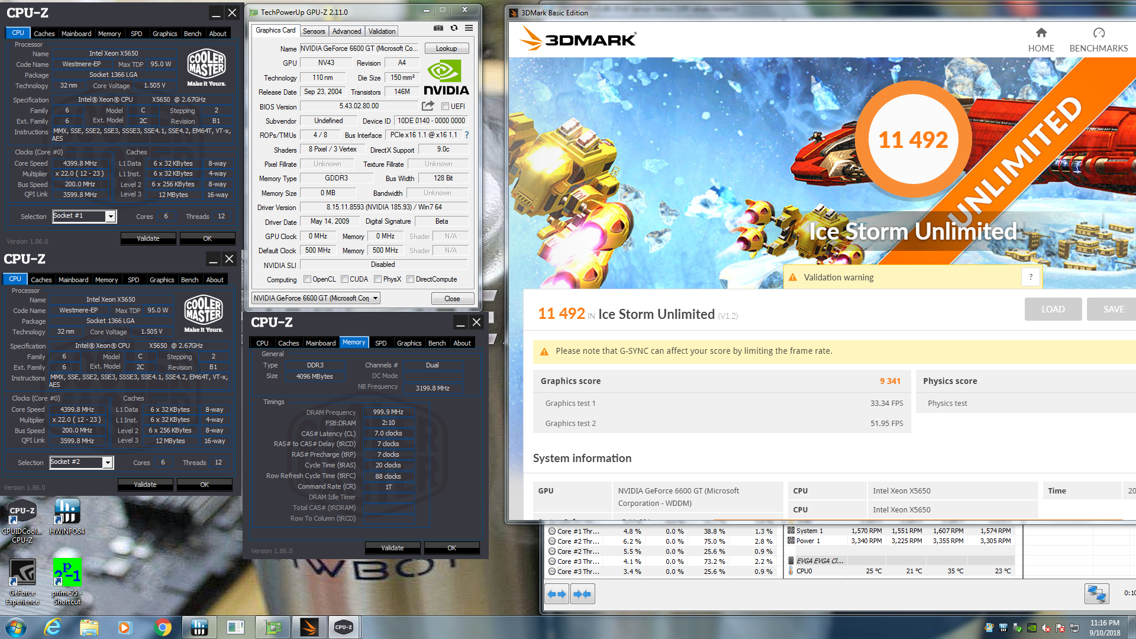1136x639 pixels.
Task: Switch to CPU-Z in the taskbar
Action: 344,627
